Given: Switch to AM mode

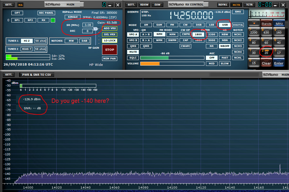Looking at the screenshot, I should [146, 25].
